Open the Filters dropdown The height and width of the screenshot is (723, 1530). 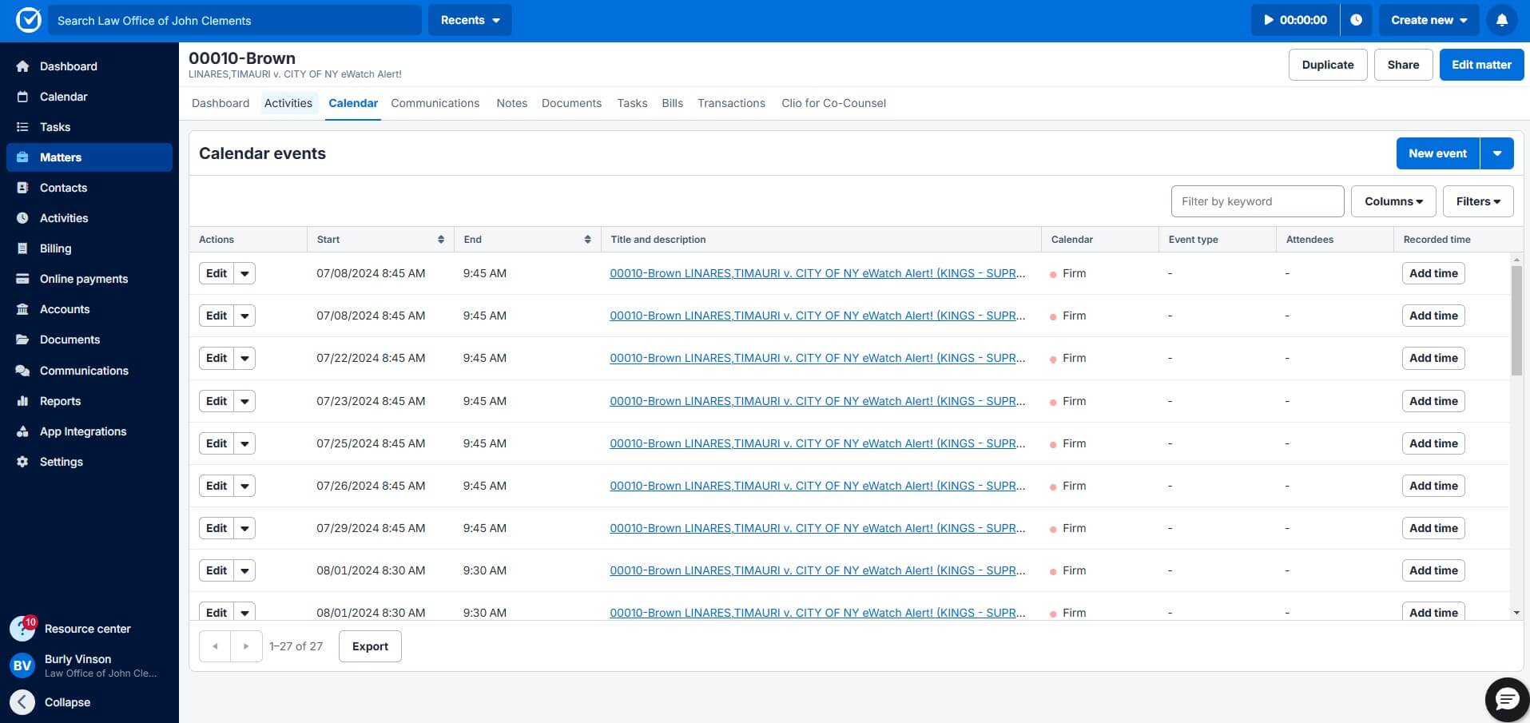pyautogui.click(x=1478, y=201)
